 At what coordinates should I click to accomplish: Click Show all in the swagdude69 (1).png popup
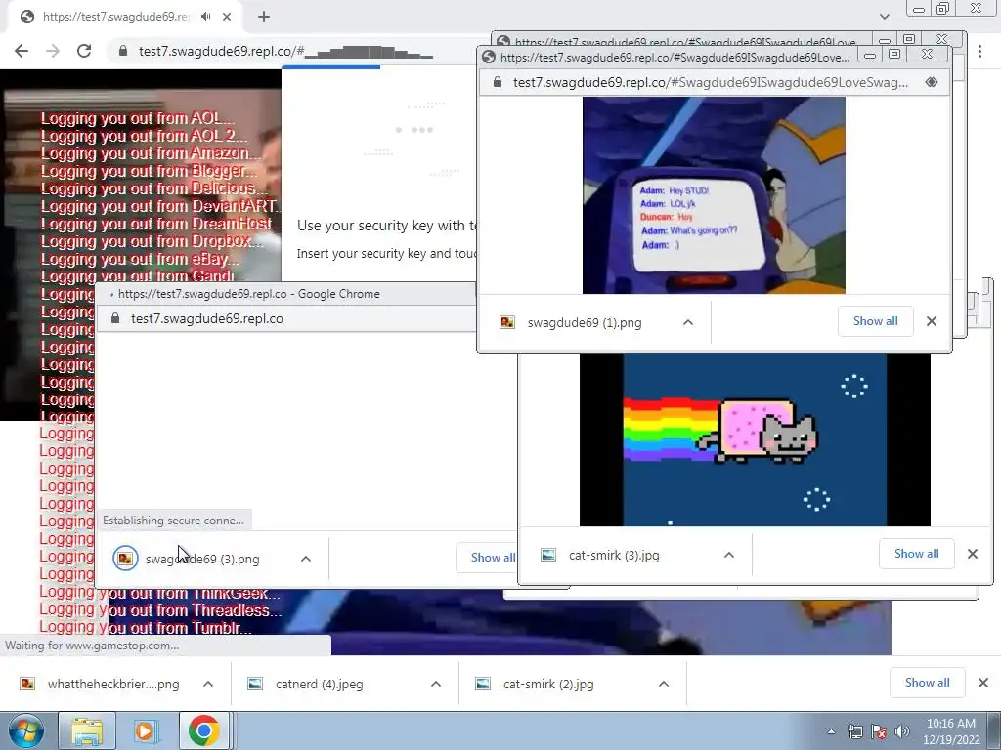(875, 321)
